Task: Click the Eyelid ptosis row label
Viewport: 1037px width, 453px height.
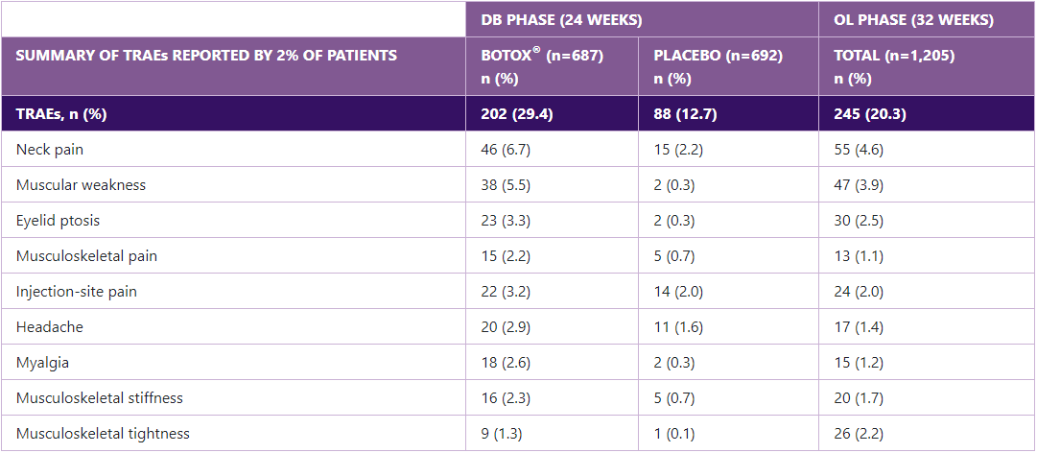Action: (58, 221)
